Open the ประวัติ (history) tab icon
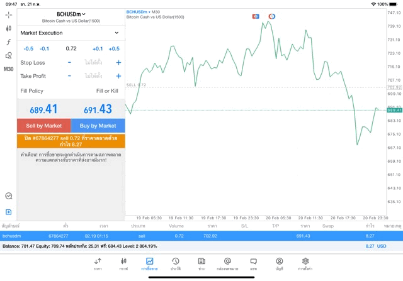403x281 pixels. pyautogui.click(x=175, y=263)
